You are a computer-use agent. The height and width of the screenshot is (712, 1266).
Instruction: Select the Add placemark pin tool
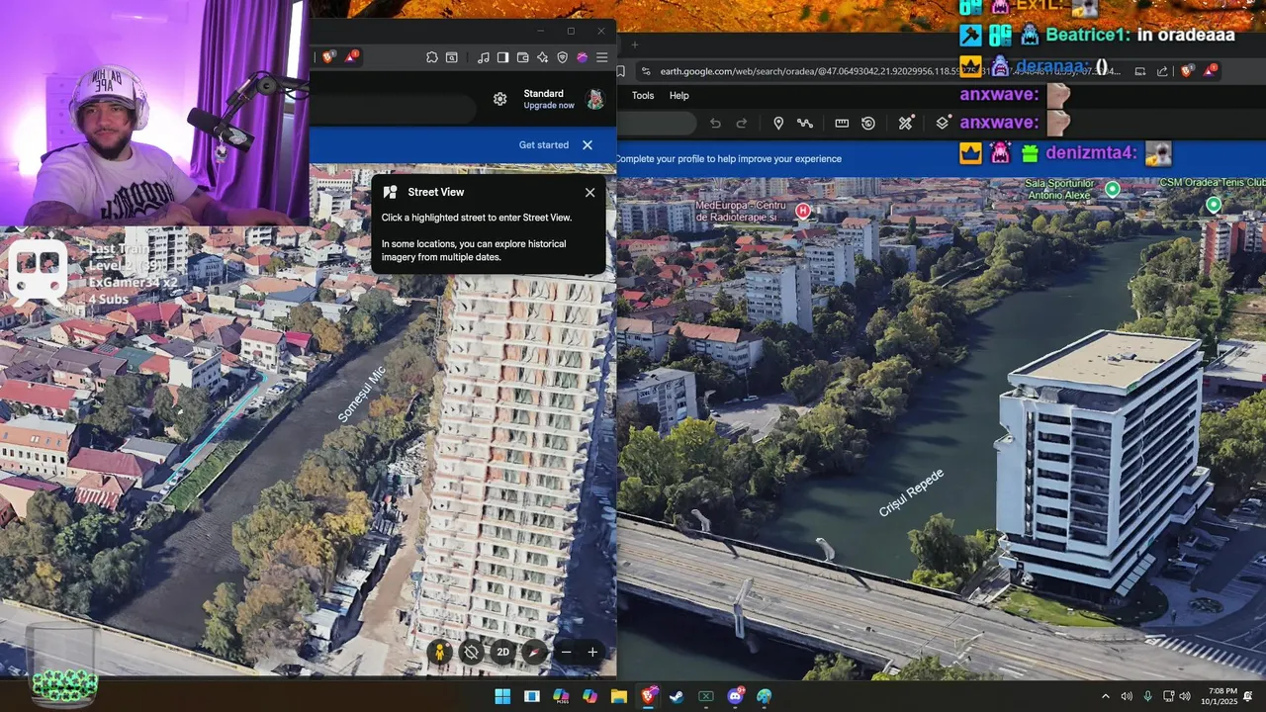[x=778, y=124]
